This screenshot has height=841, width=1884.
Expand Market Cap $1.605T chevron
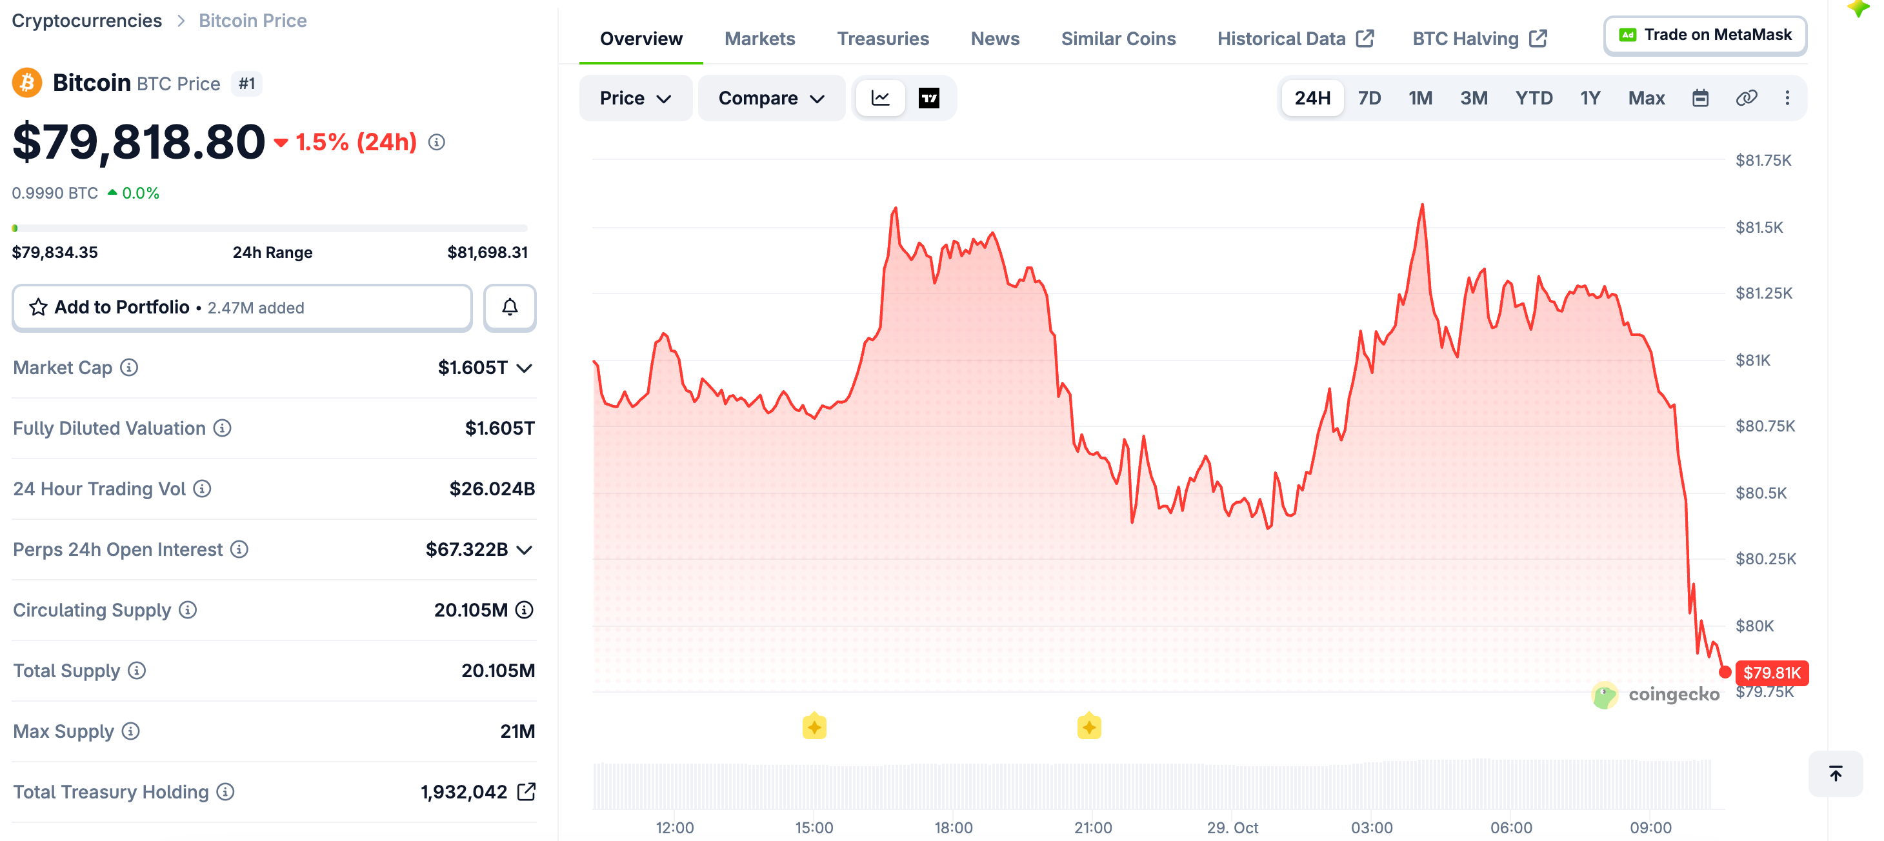525,368
